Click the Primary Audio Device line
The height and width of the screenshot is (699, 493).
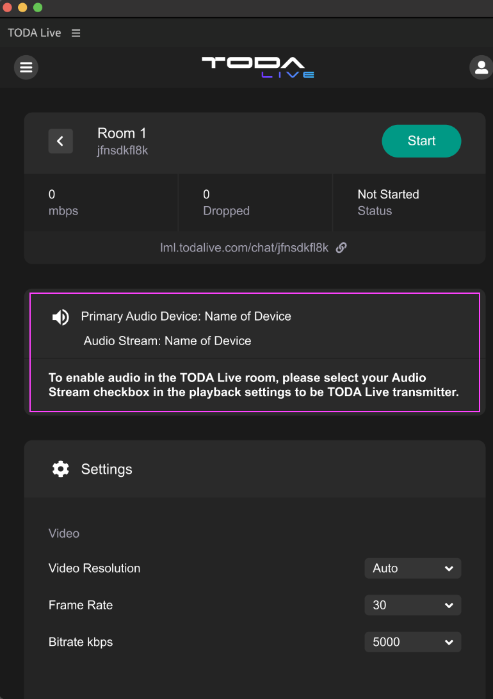pos(186,316)
